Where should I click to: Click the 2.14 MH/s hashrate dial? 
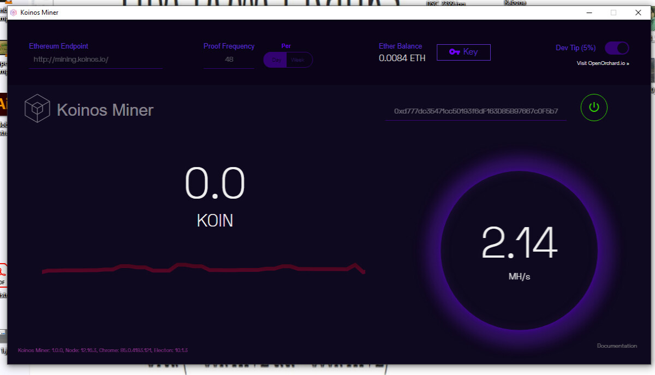(x=519, y=250)
